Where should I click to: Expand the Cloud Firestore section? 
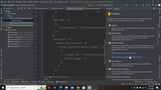[x=107, y=61]
